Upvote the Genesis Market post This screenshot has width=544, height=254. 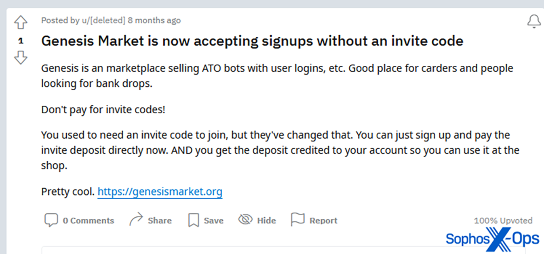(x=21, y=23)
